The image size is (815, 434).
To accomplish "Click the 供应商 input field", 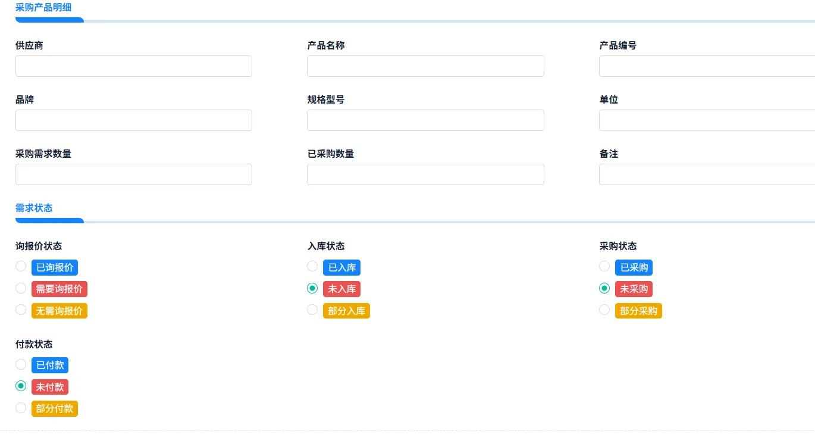I will click(134, 66).
